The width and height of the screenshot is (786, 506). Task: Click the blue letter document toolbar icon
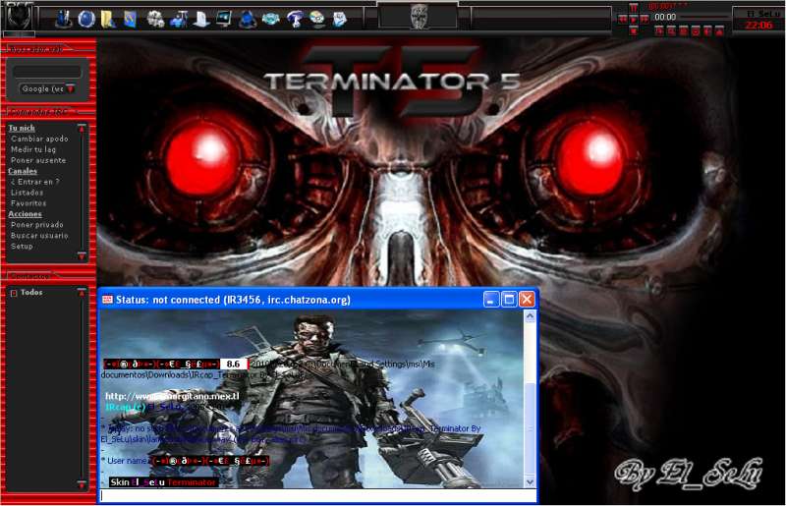click(x=340, y=19)
